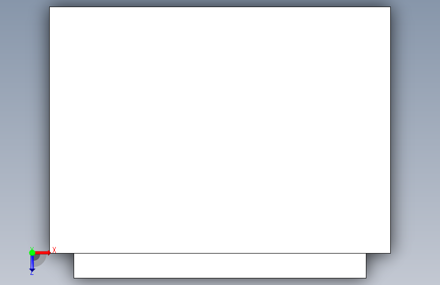Screen dimensions: 440x285
Task: Click the blue Z axis arrow
Action: (x=32, y=264)
